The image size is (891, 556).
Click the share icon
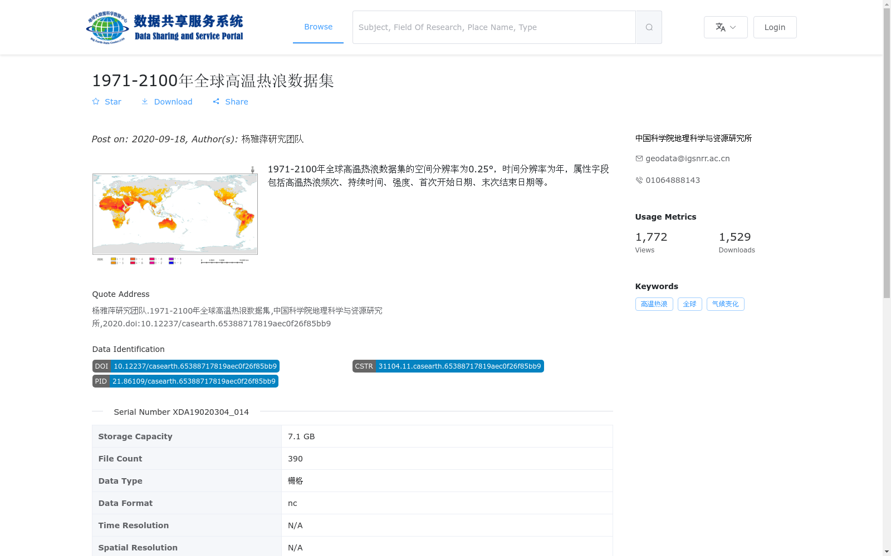coord(216,102)
